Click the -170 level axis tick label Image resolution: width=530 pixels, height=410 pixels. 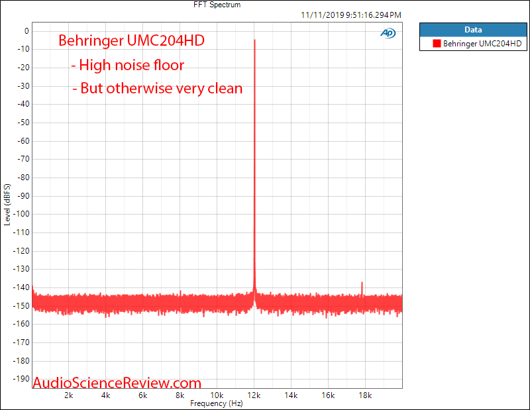21,342
